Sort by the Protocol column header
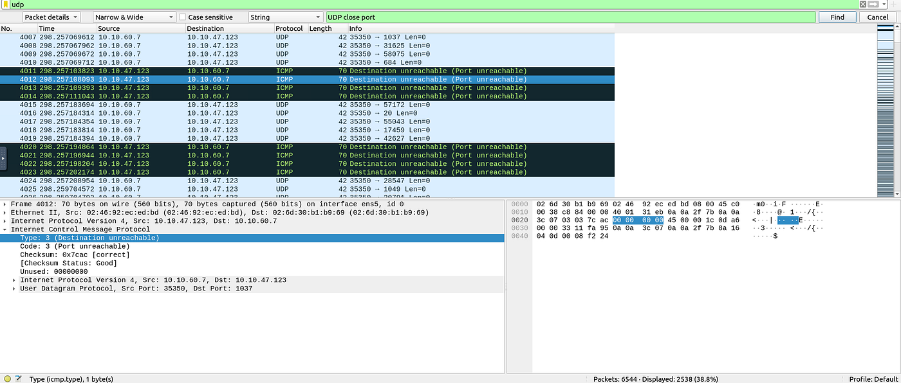901x383 pixels. (291, 28)
